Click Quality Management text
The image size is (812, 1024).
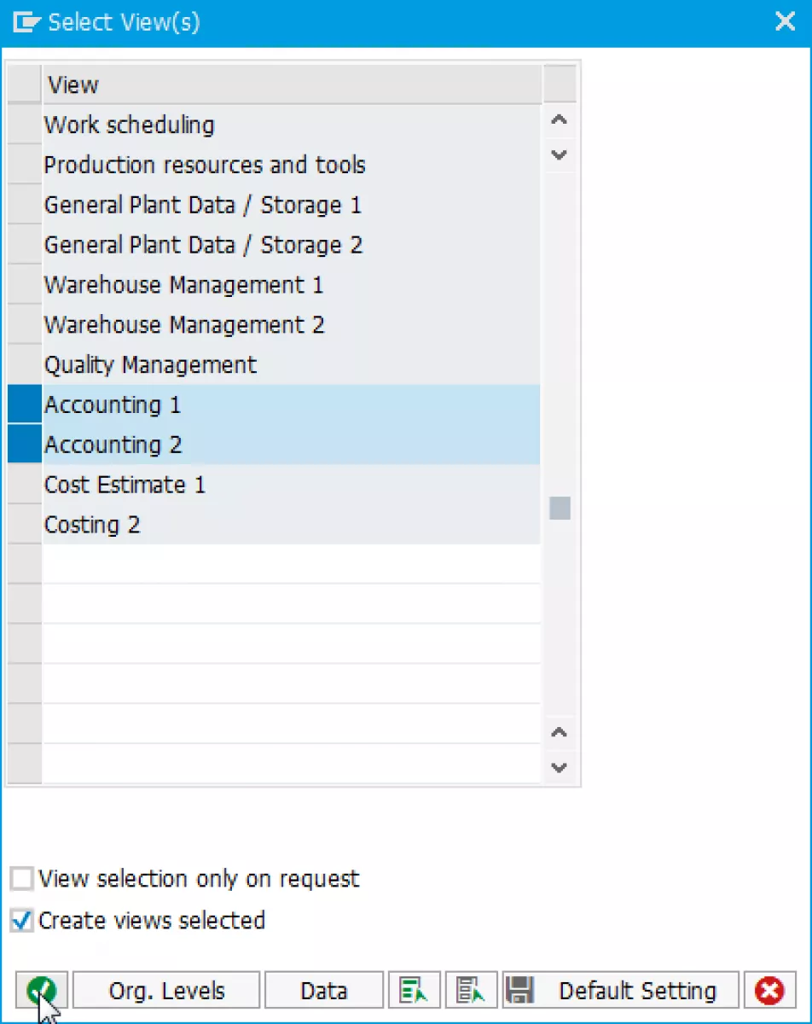point(150,365)
